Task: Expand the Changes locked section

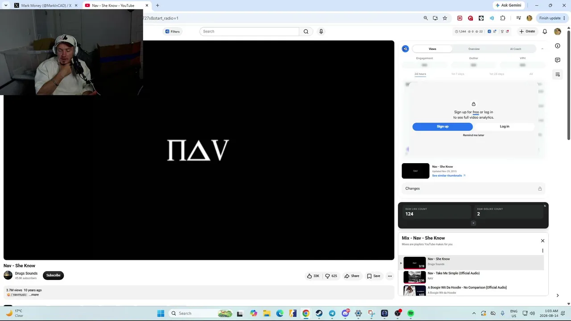Action: pos(473,189)
